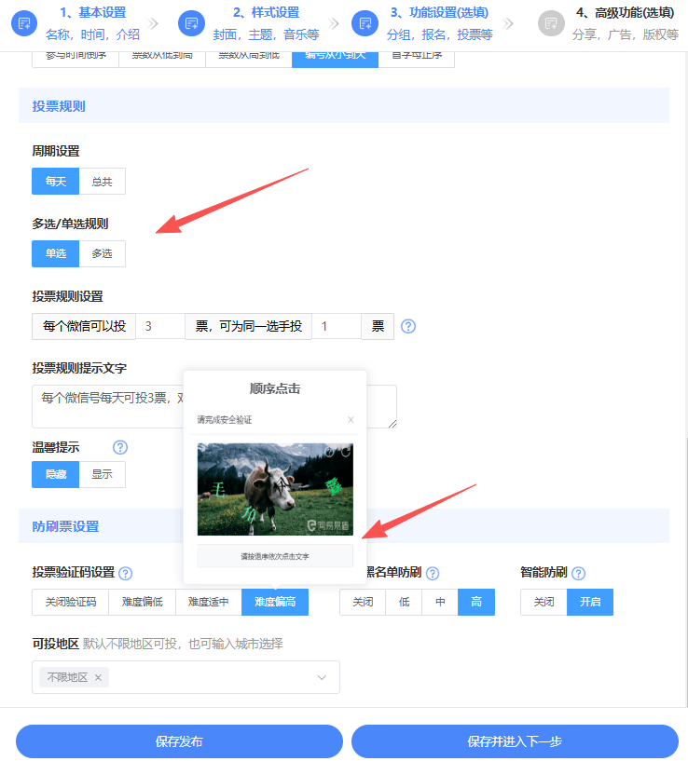Close the 请完成安全验证 popup
This screenshot has width=688, height=761.
[x=351, y=420]
